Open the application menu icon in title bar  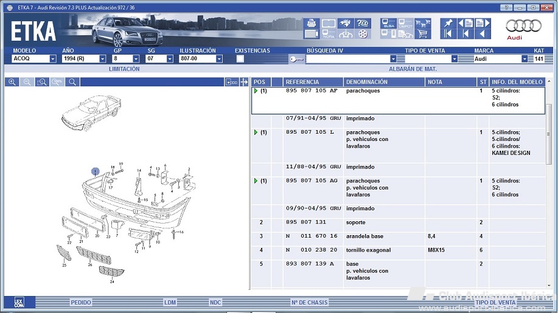pyautogui.click(x=10, y=7)
